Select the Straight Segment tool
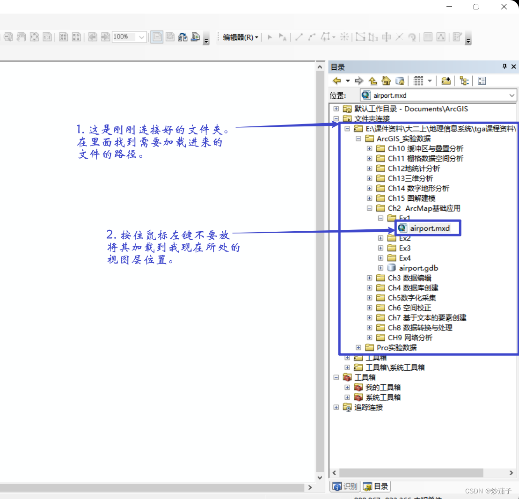This screenshot has width=519, height=499. coord(299,37)
